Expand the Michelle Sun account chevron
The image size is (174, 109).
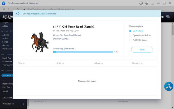coord(24,104)
